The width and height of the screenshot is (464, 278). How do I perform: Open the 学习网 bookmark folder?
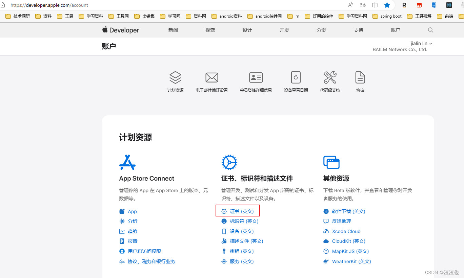[x=170, y=16]
